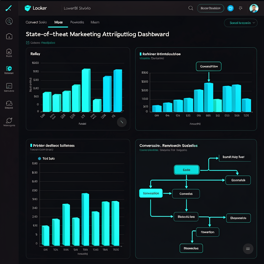Open search via top bar magnifier
This screenshot has height=264, width=264.
pos(191,8)
